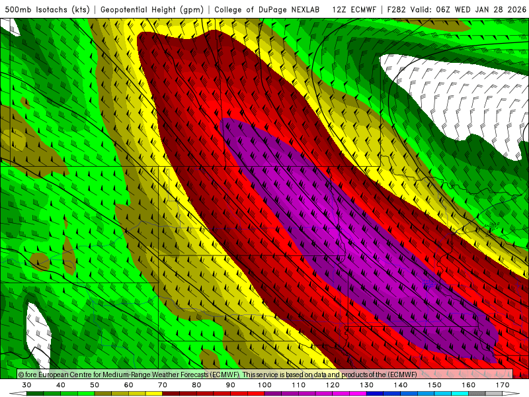Click the '120' value on the legend
The width and height of the screenshot is (529, 397).
click(333, 385)
